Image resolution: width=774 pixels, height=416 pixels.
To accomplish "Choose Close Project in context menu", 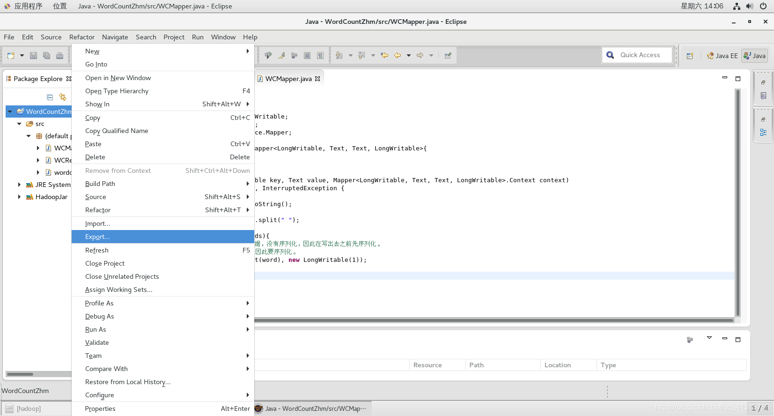I will tap(162, 263).
